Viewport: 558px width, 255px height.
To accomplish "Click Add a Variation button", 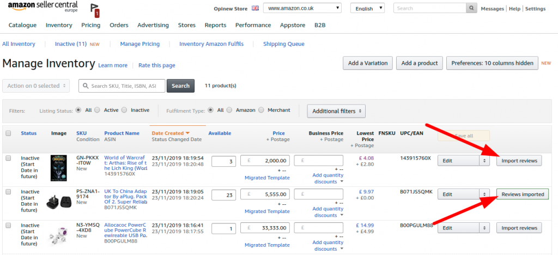I will point(368,63).
